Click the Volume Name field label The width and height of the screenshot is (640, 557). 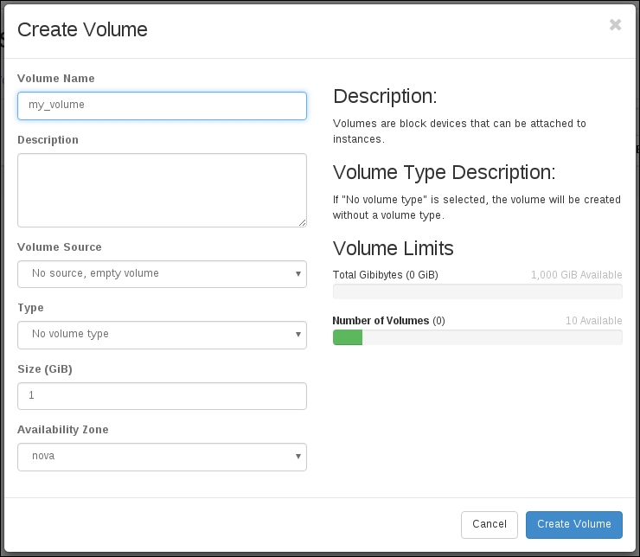(56, 79)
